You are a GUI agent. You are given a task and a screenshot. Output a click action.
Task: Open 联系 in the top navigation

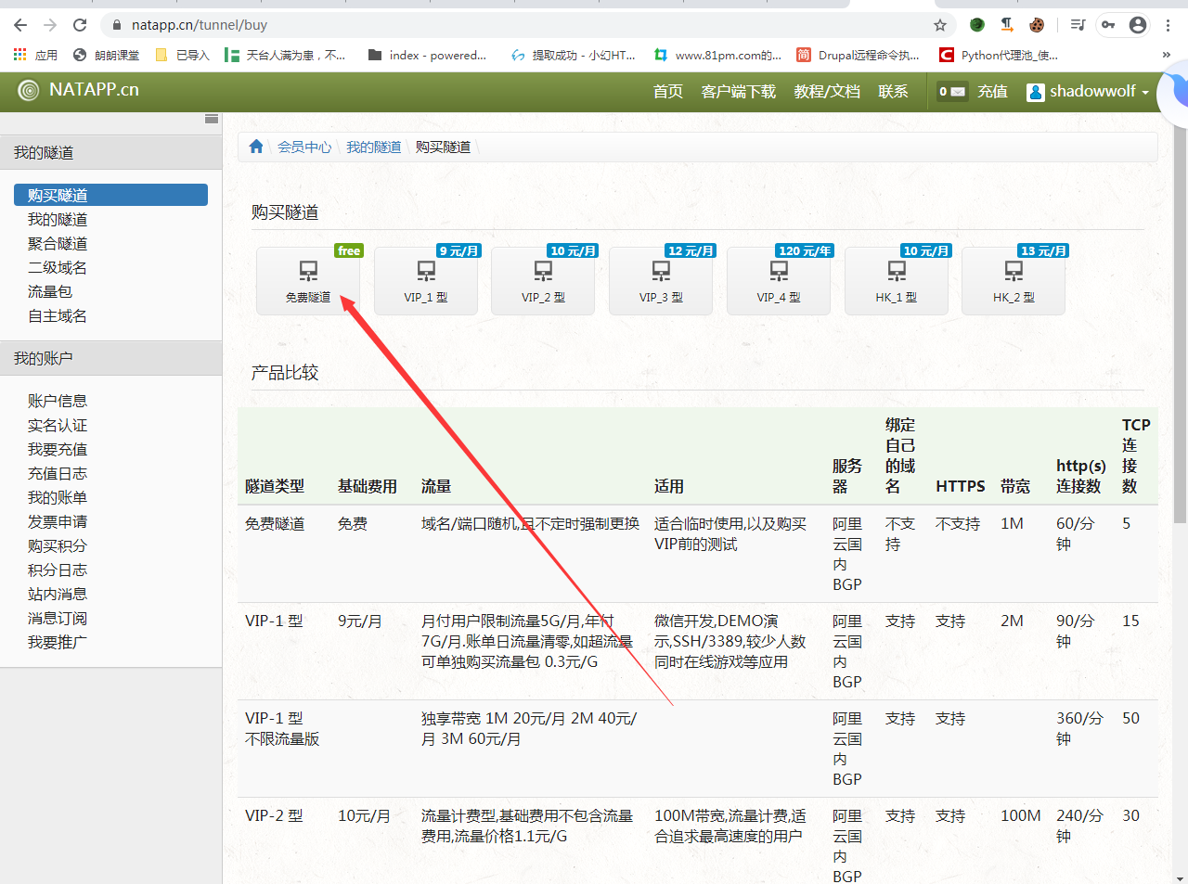pyautogui.click(x=893, y=91)
